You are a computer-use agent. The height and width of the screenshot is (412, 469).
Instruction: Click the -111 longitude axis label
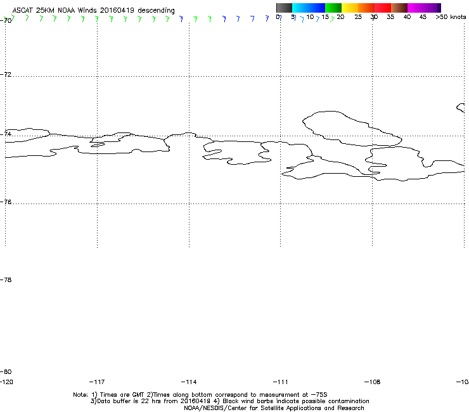point(281,382)
